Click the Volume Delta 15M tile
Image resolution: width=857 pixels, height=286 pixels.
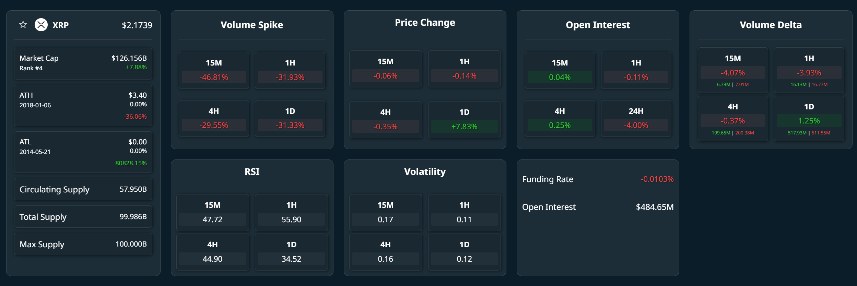click(x=732, y=70)
